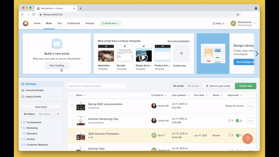279x157 pixels.
Task: Click the green Create new button
Action: [246, 86]
